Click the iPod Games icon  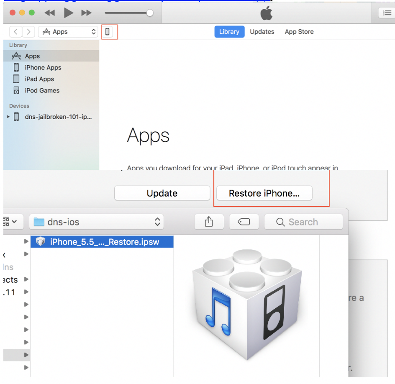click(x=16, y=90)
